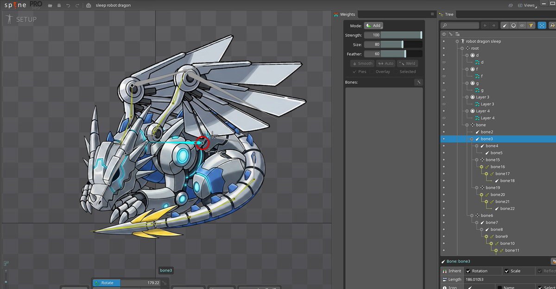Click the sleep robot dragon project name
The width and height of the screenshot is (556, 289).
[x=113, y=6]
